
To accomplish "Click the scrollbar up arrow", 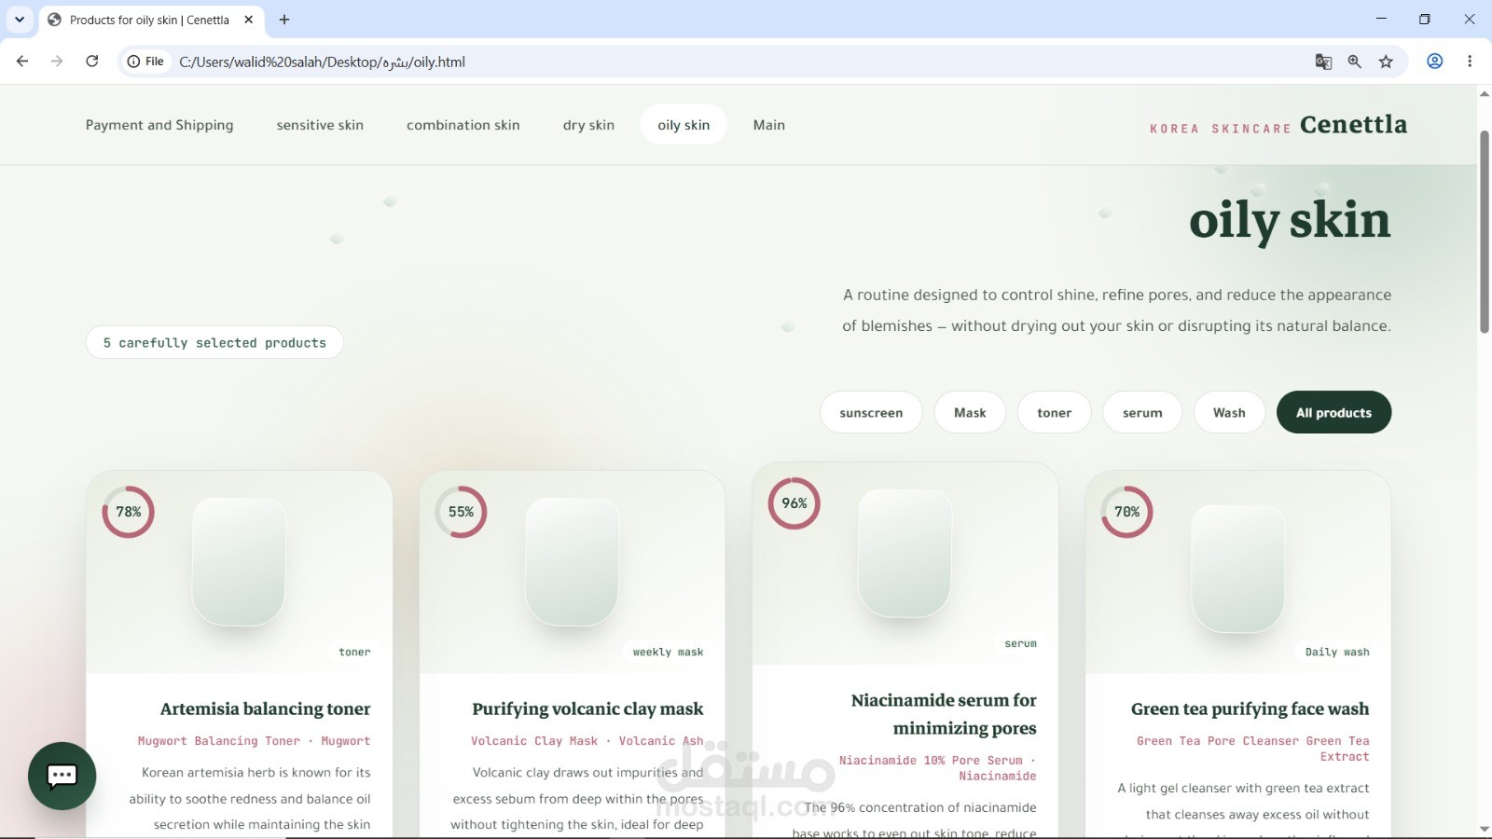I will pos(1485,93).
